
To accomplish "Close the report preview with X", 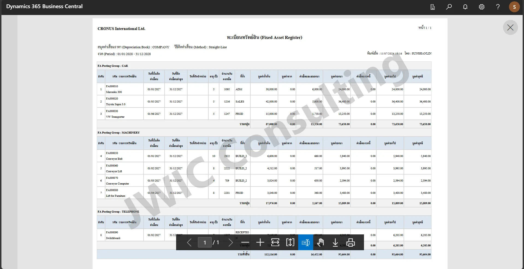I will tap(510, 27).
